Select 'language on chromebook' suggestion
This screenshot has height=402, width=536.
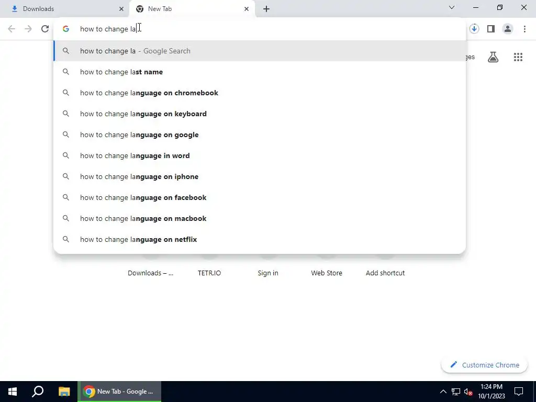click(x=260, y=93)
